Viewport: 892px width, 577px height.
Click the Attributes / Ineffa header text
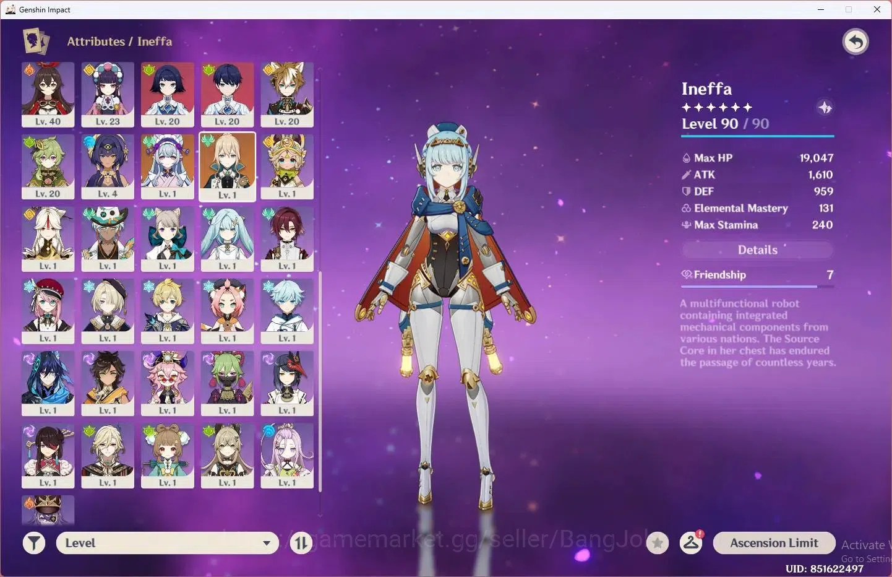(119, 41)
